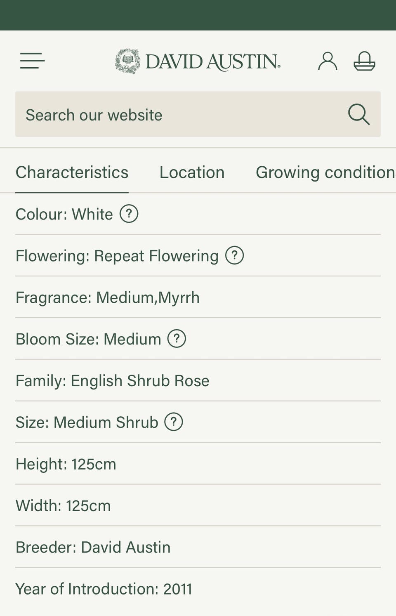Image resolution: width=396 pixels, height=616 pixels.
Task: Click the Fragrance: Medium,Myrrh row
Action: 198,297
